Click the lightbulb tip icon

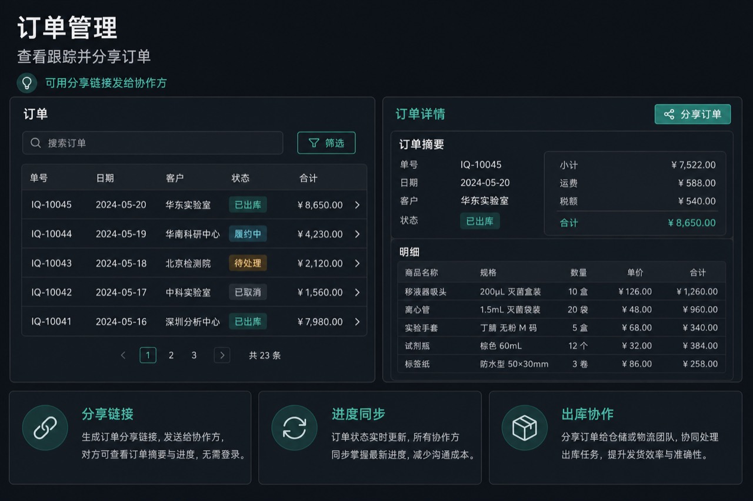(x=26, y=83)
